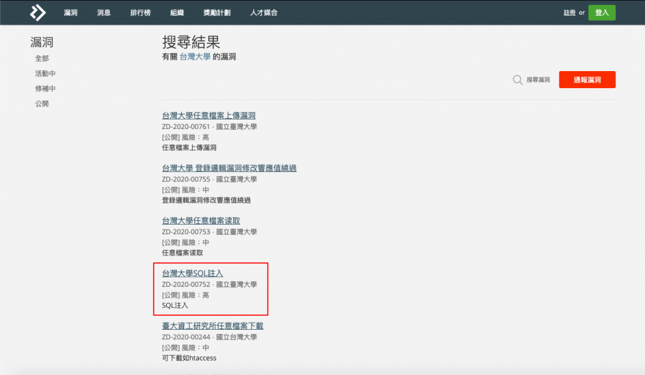Click risk label under ZD-2020-00752
The image size is (645, 375).
click(x=186, y=295)
